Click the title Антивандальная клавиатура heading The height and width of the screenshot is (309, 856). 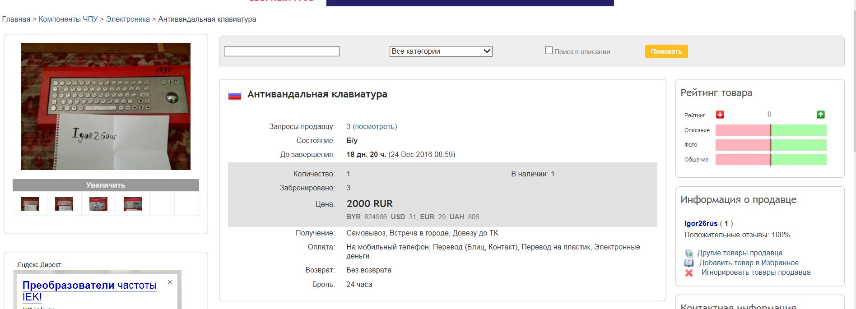(x=317, y=94)
